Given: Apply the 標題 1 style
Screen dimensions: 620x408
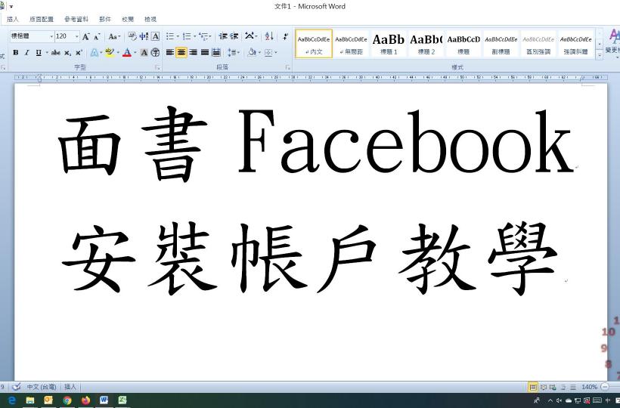Looking at the screenshot, I should tap(389, 44).
